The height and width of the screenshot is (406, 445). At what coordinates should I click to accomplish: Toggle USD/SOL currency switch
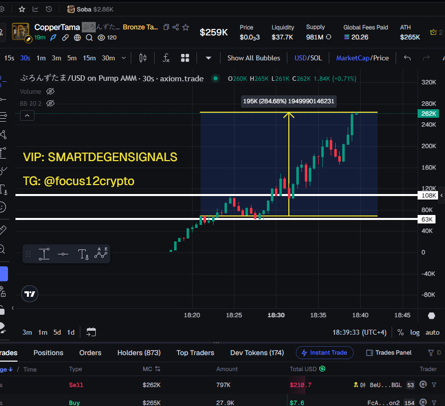point(308,58)
